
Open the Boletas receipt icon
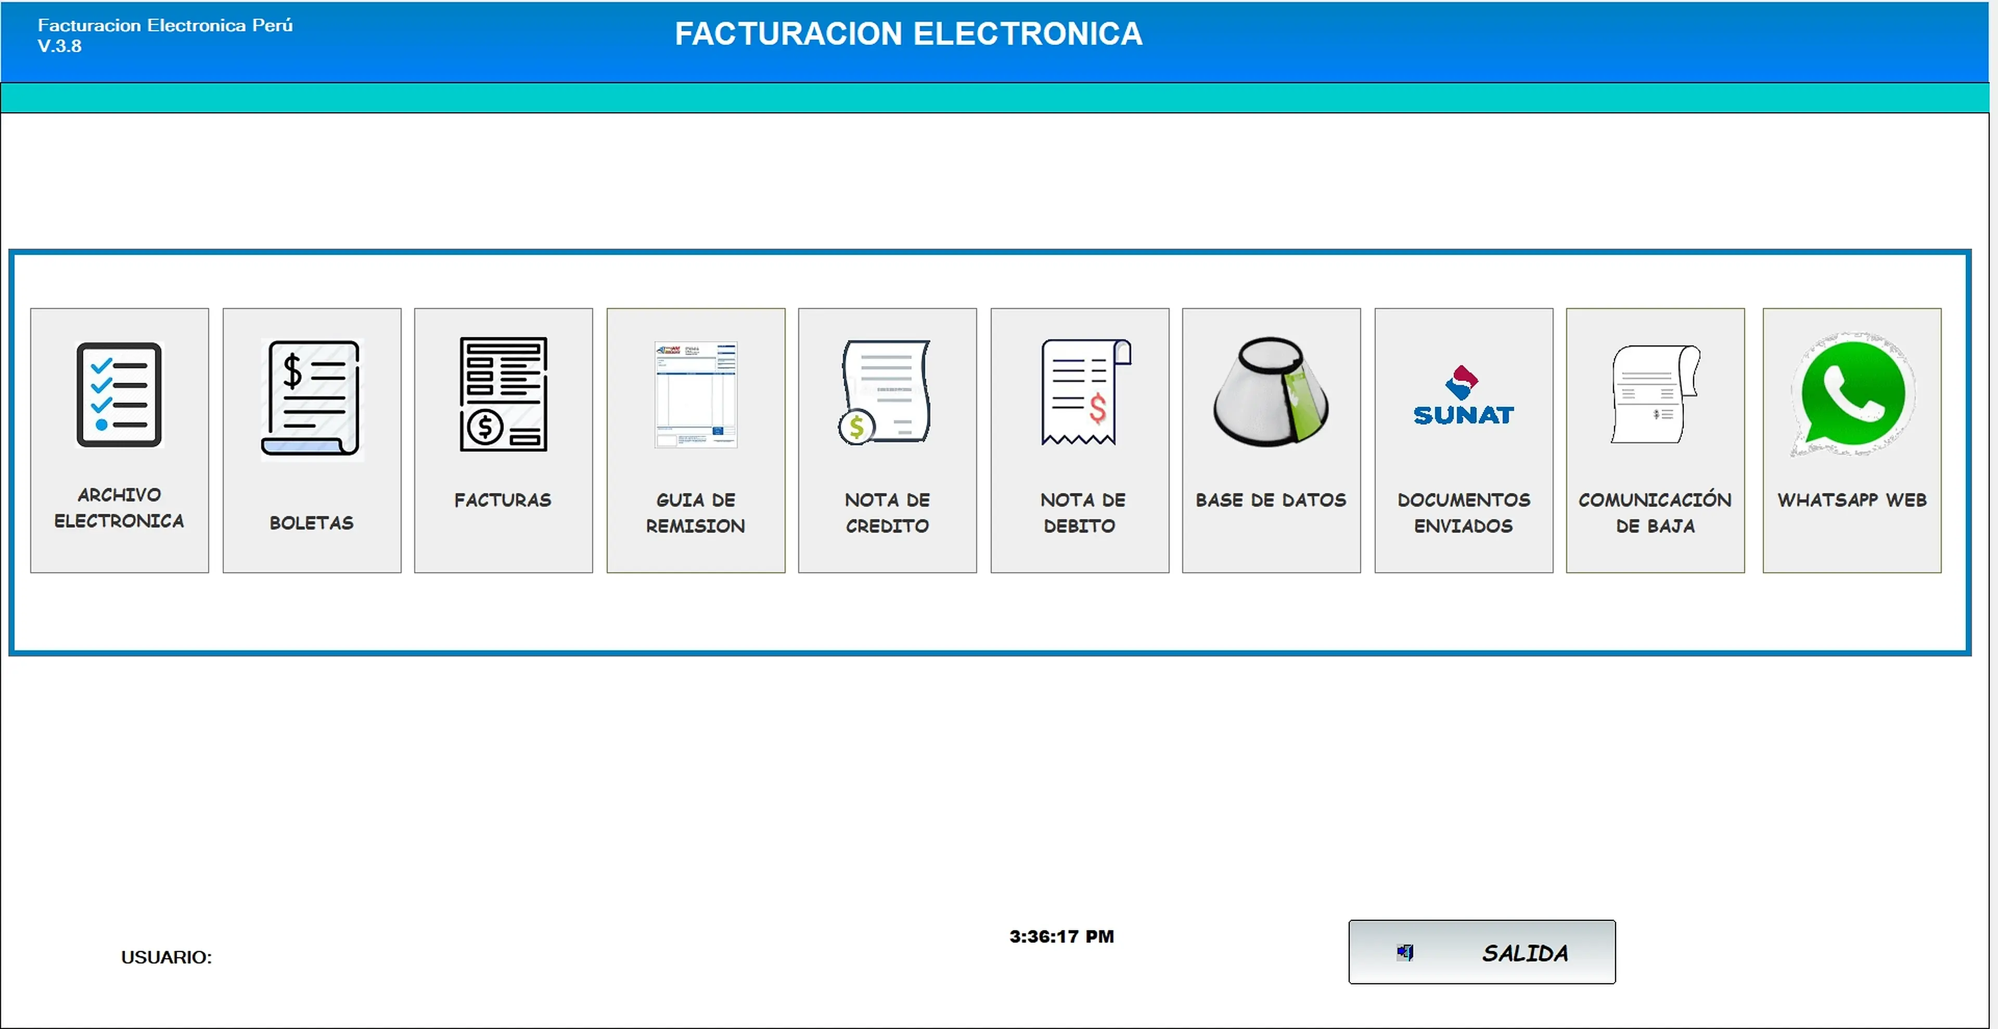coord(312,398)
